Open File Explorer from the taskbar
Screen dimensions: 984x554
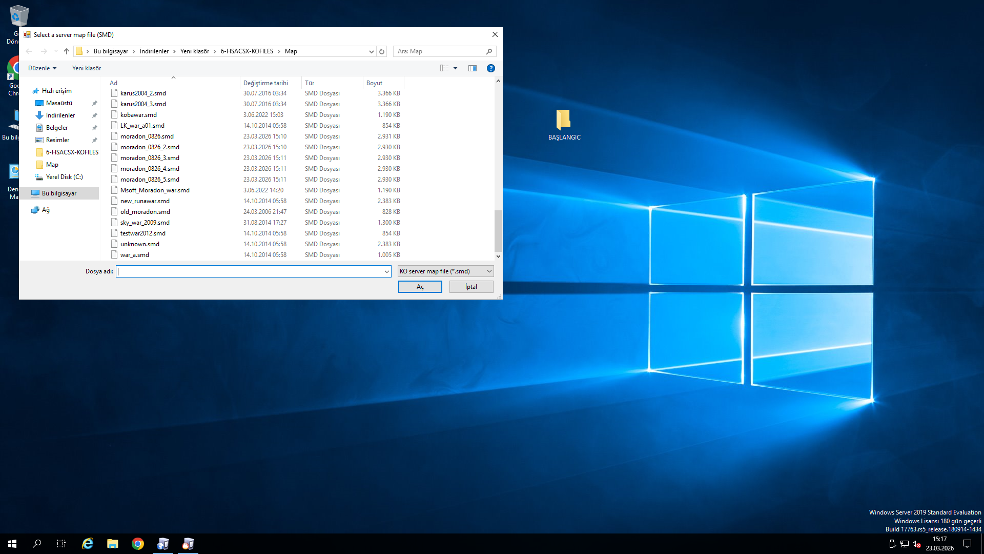(x=113, y=544)
